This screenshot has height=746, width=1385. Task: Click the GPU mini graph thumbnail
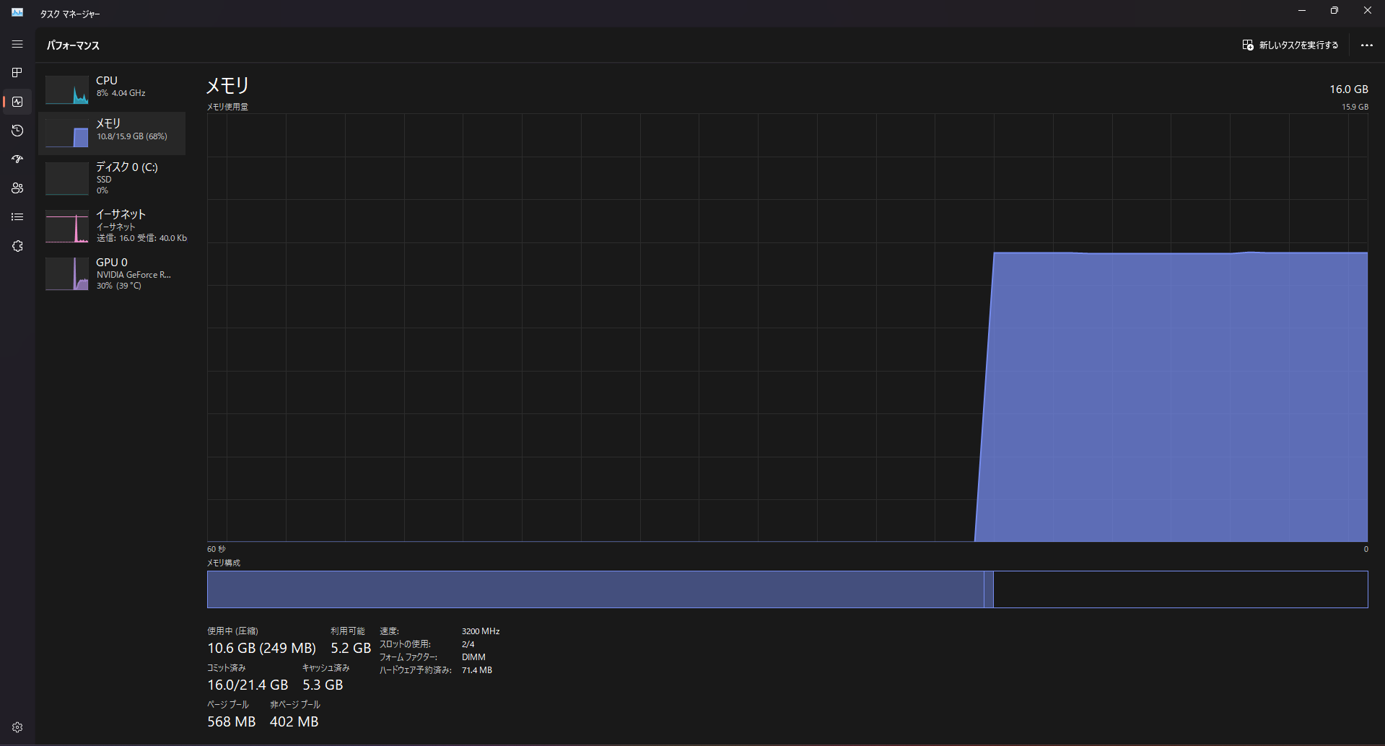[67, 273]
